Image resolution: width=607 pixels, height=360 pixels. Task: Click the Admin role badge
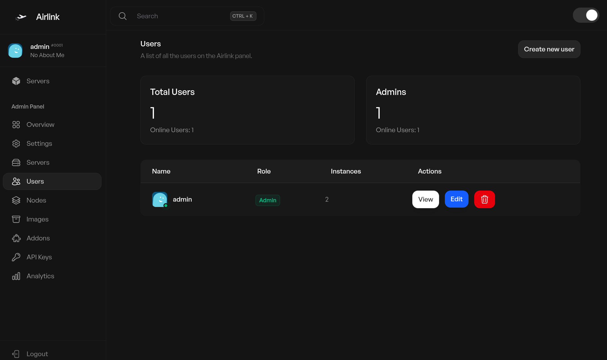point(268,200)
